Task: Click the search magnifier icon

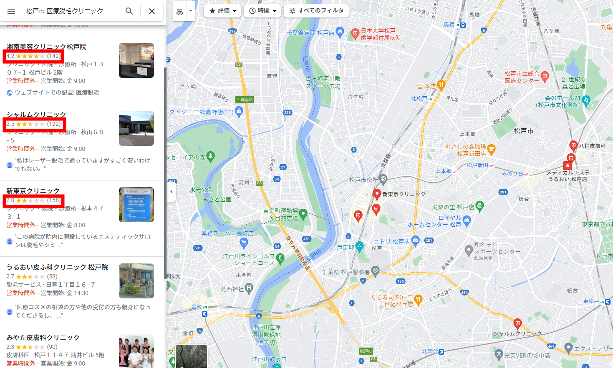Action: [129, 11]
